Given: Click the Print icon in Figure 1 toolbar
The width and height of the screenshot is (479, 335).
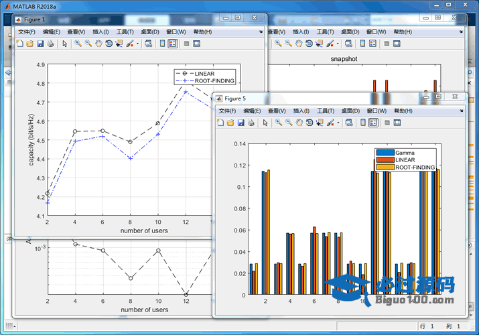Looking at the screenshot, I should click(50, 44).
